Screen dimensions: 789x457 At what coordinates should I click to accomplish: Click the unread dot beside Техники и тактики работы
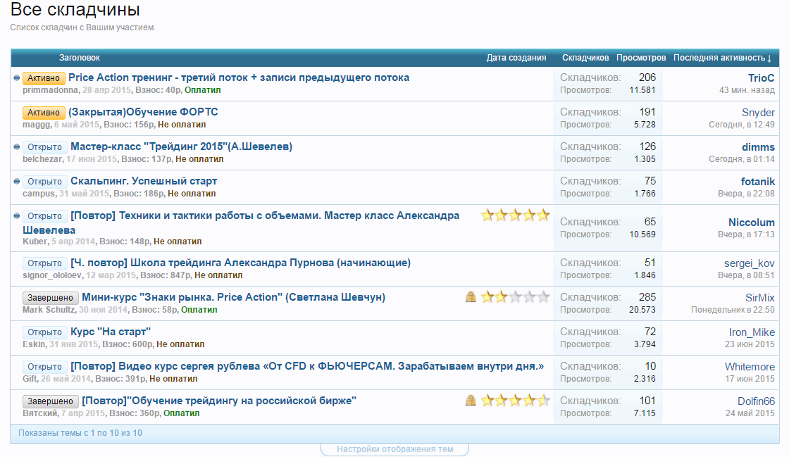click(x=17, y=215)
